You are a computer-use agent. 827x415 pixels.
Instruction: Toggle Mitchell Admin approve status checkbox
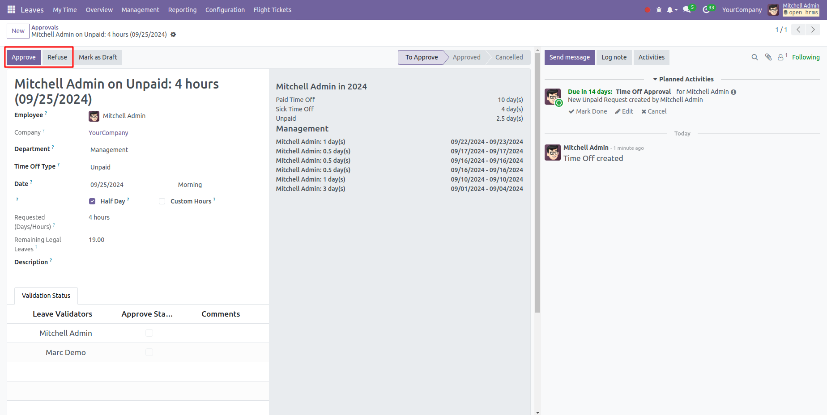pos(149,333)
